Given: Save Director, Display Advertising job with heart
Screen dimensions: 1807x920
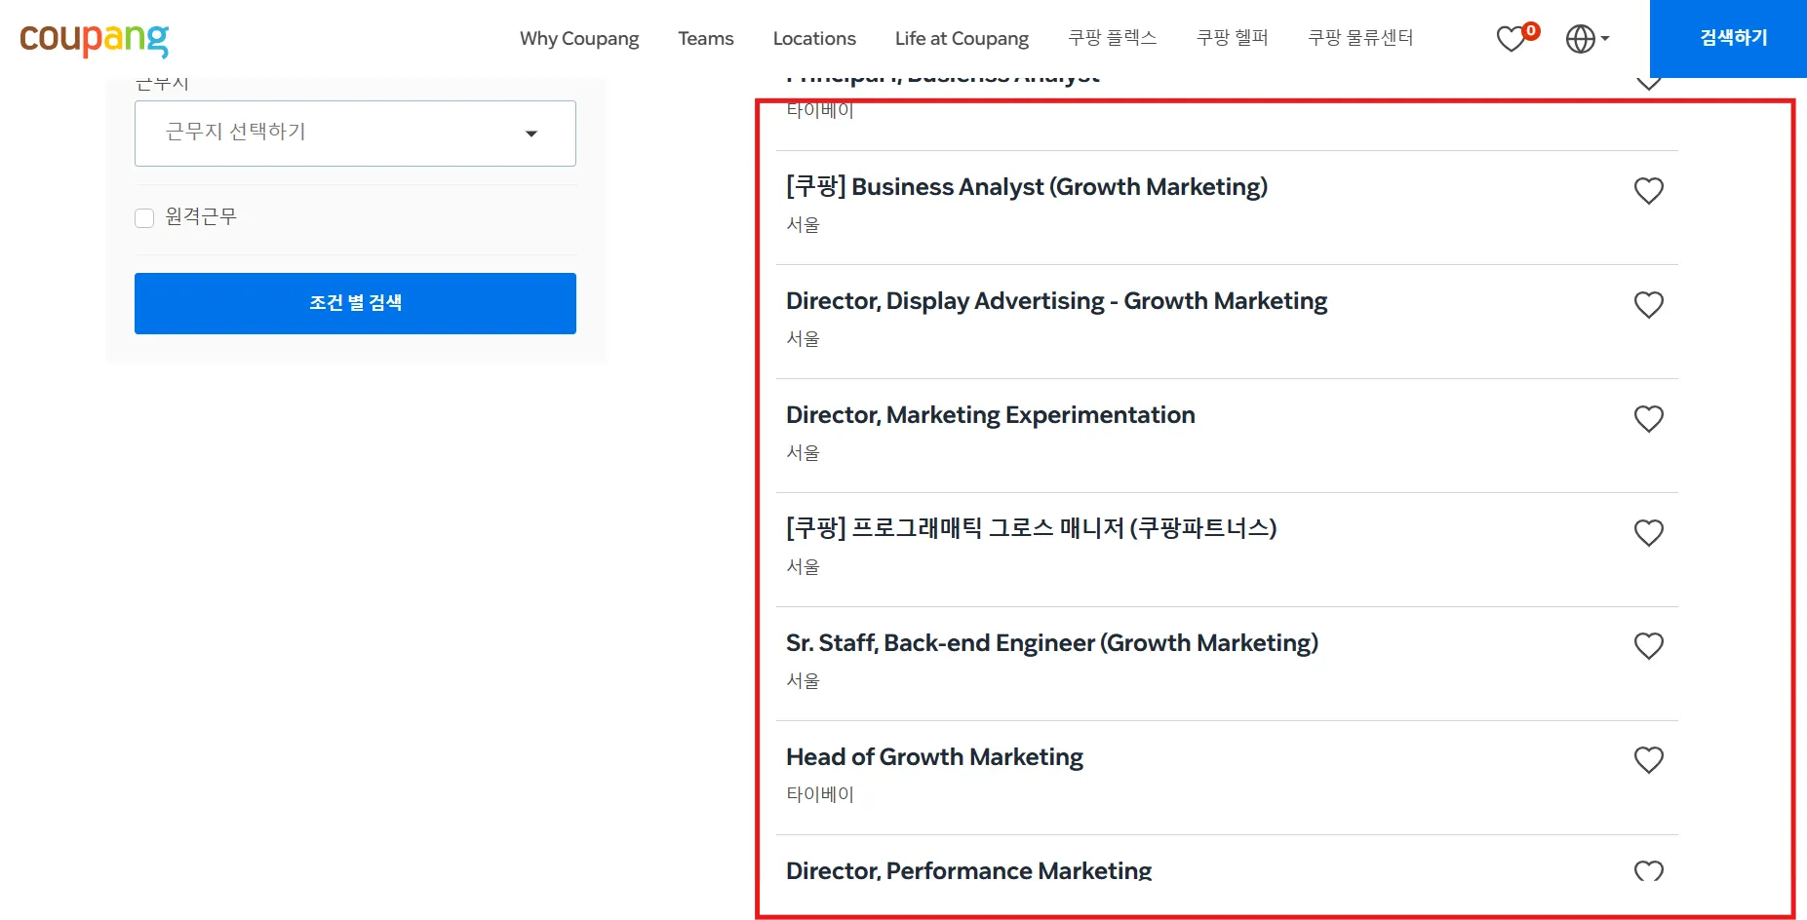Looking at the screenshot, I should [x=1649, y=305].
